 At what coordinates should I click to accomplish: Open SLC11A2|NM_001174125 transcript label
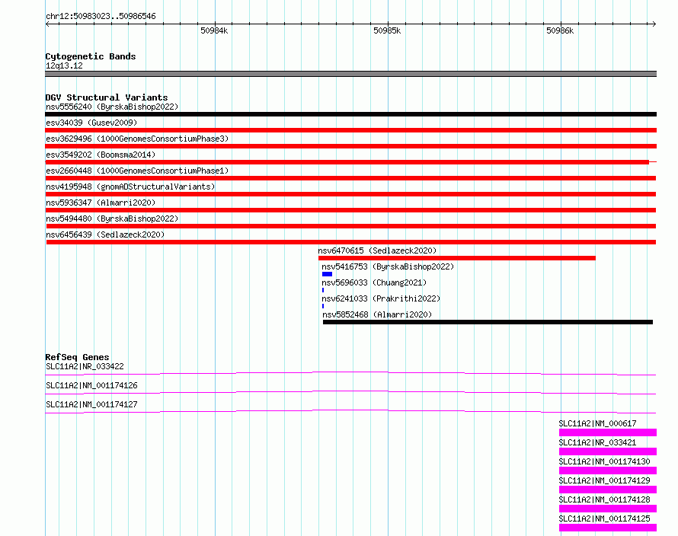point(605,518)
